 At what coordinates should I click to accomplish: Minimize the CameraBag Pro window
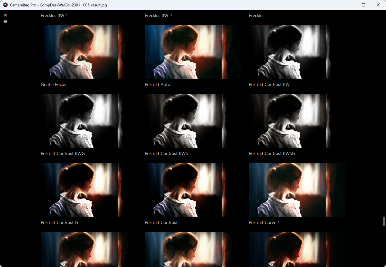(x=349, y=5)
